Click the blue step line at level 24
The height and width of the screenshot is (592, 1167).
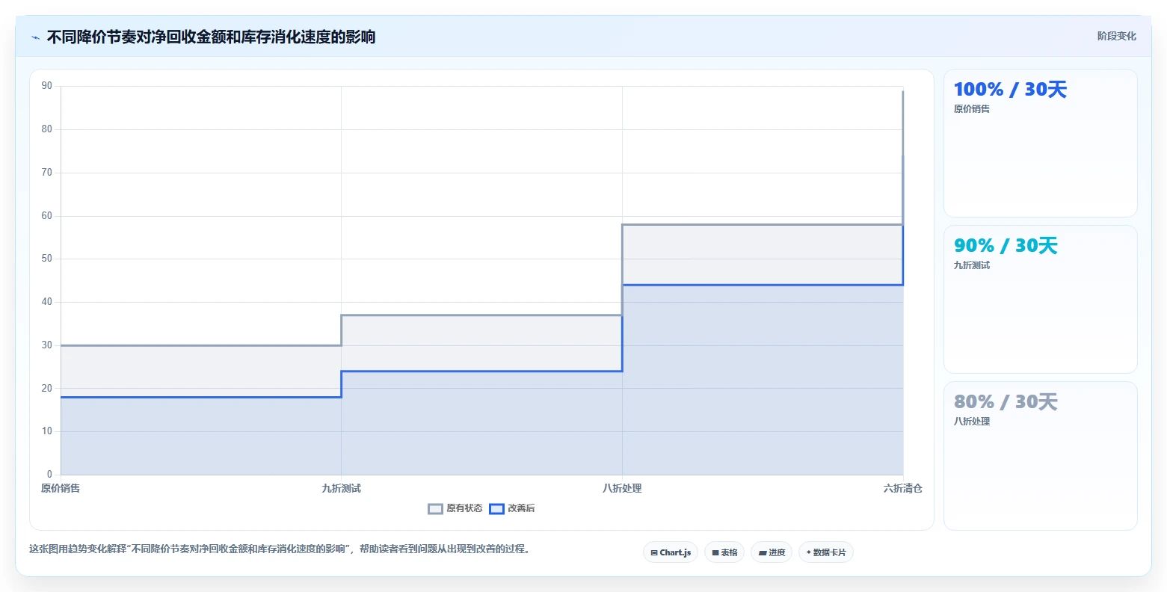point(481,371)
